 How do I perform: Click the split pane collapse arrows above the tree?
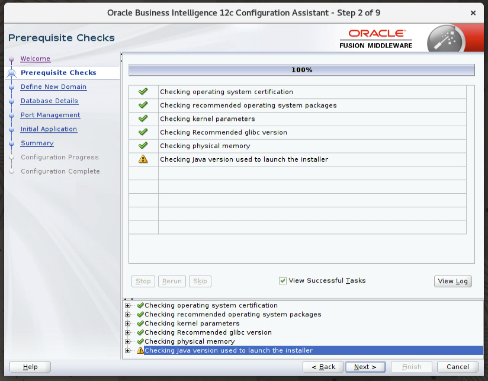click(129, 299)
